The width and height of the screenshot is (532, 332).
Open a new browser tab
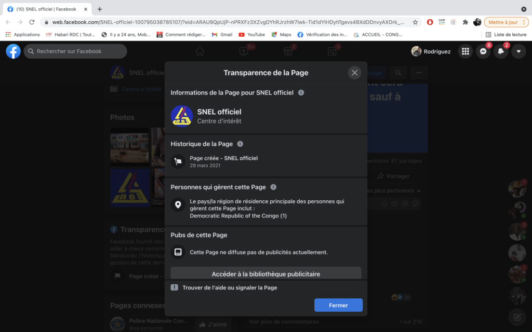point(99,9)
